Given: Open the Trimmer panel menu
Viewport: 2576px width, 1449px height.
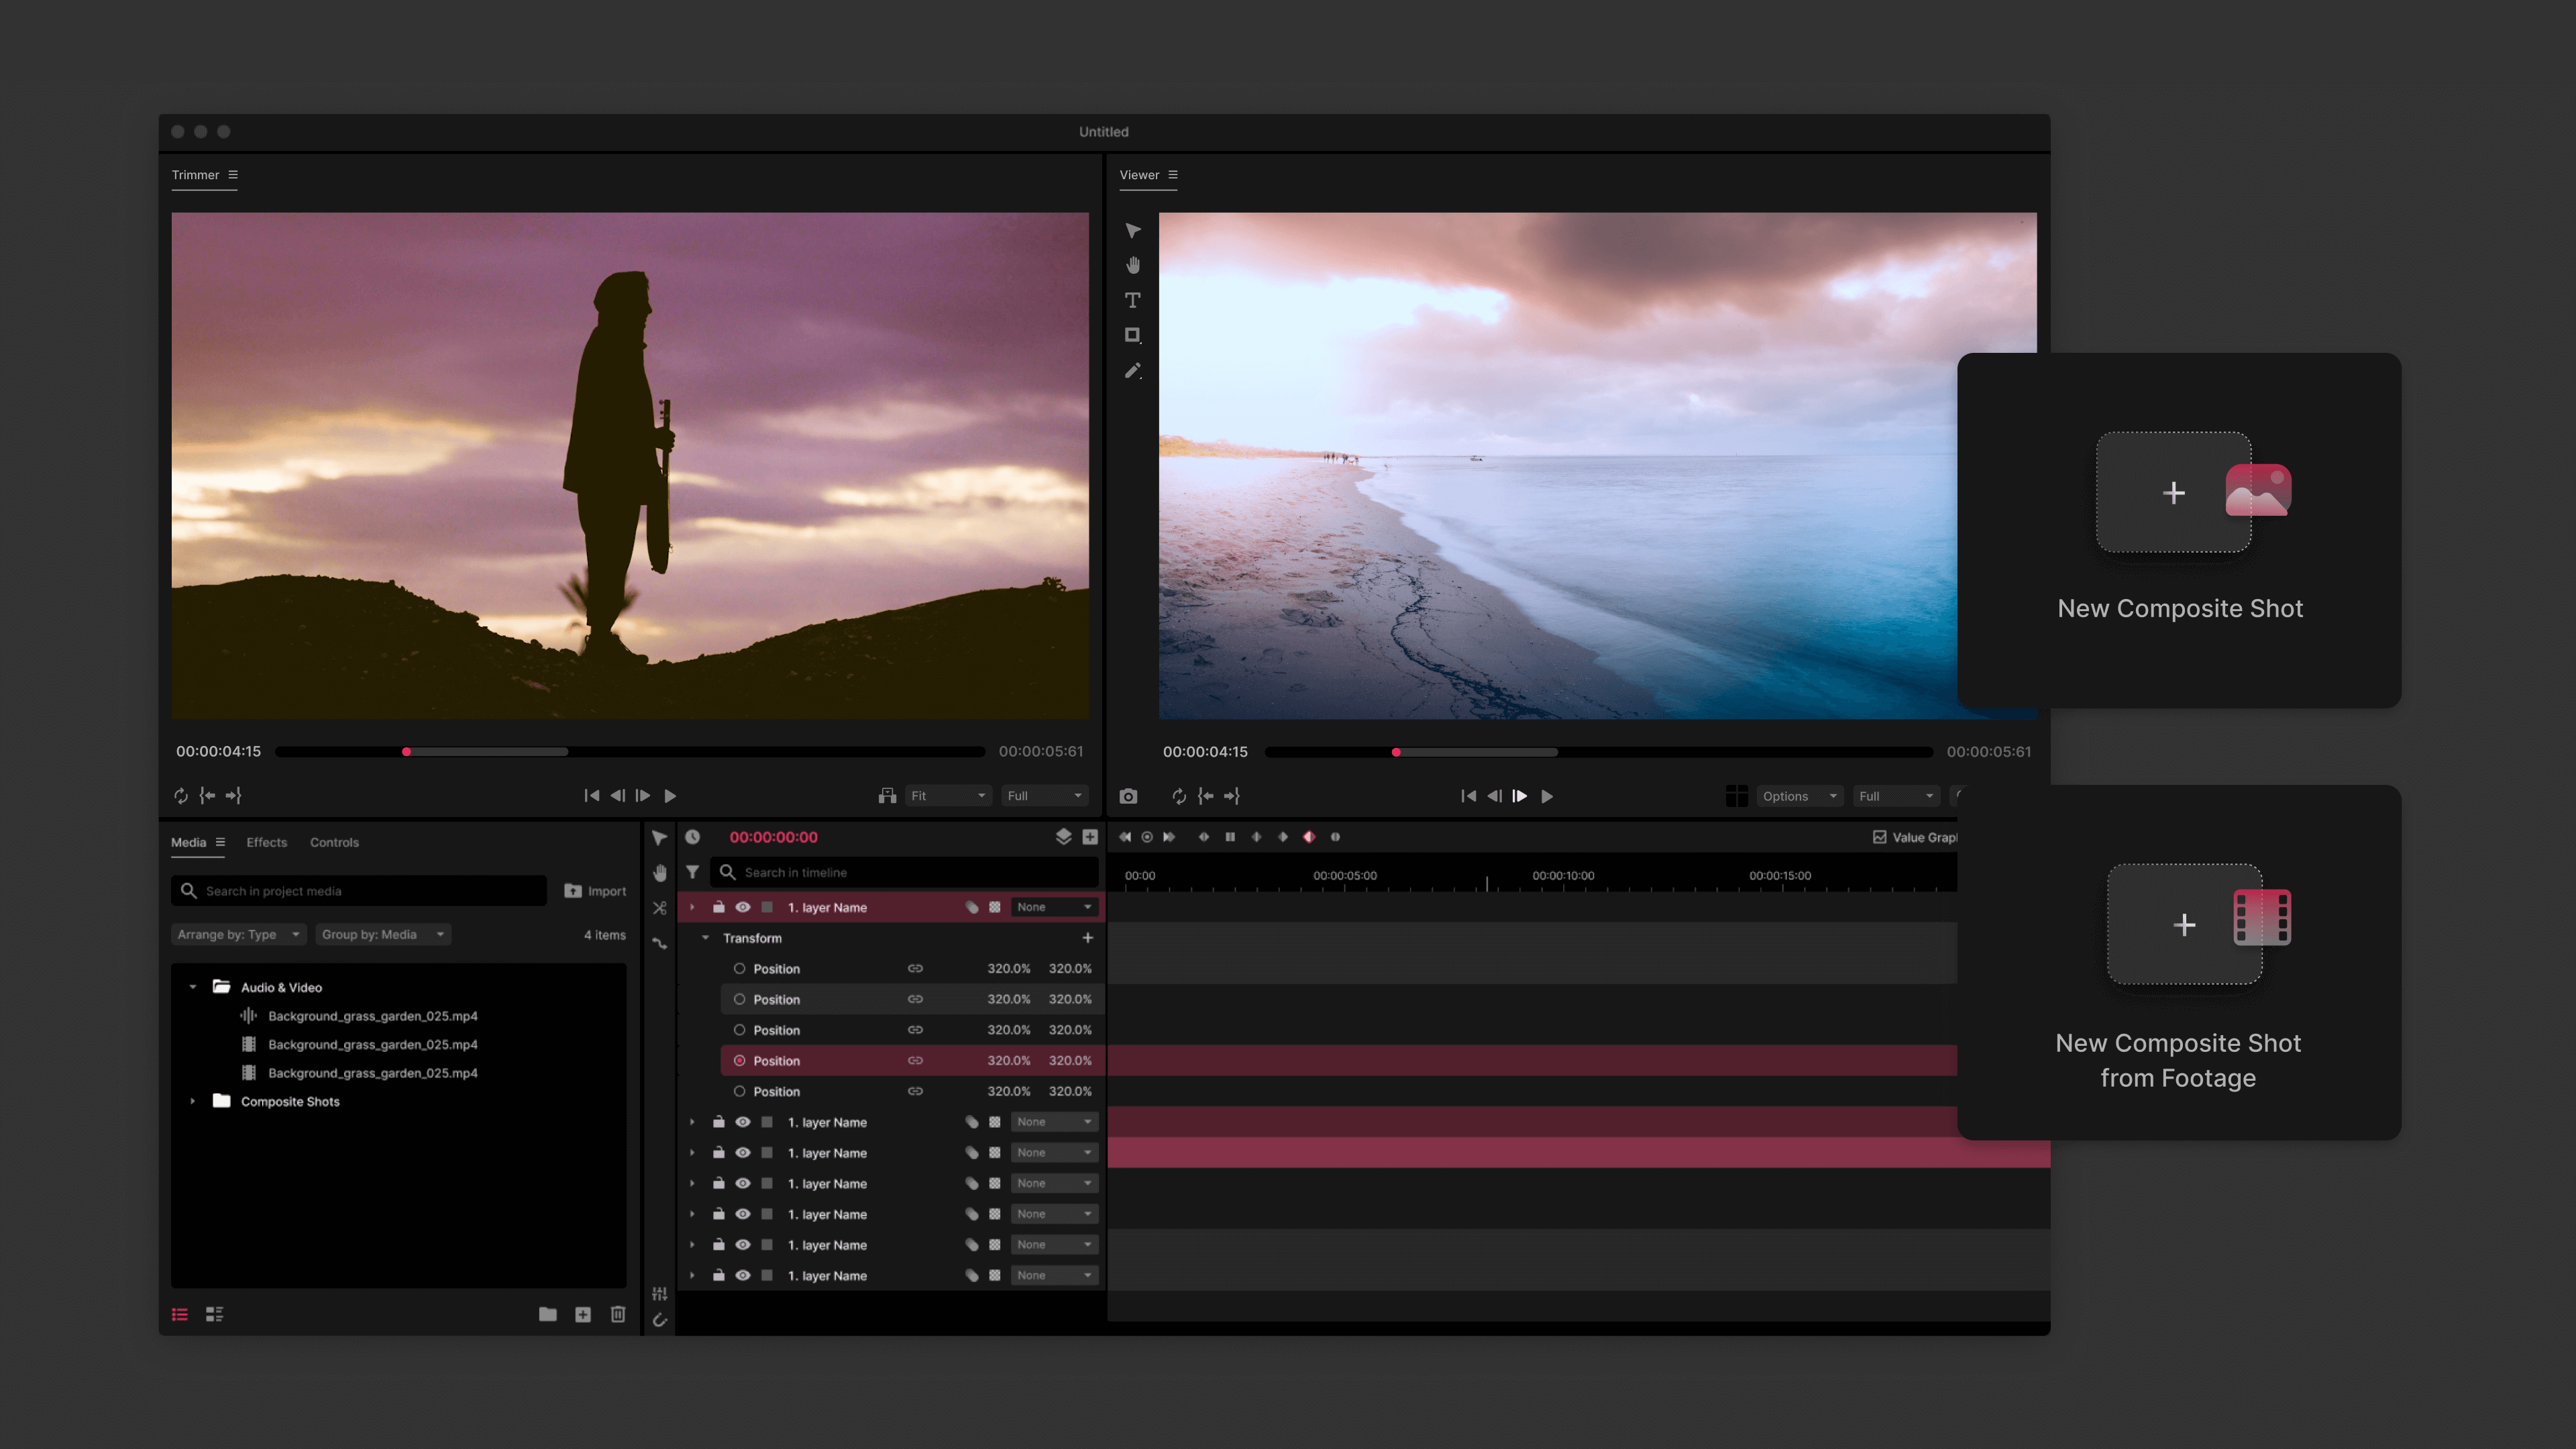Looking at the screenshot, I should 233,175.
